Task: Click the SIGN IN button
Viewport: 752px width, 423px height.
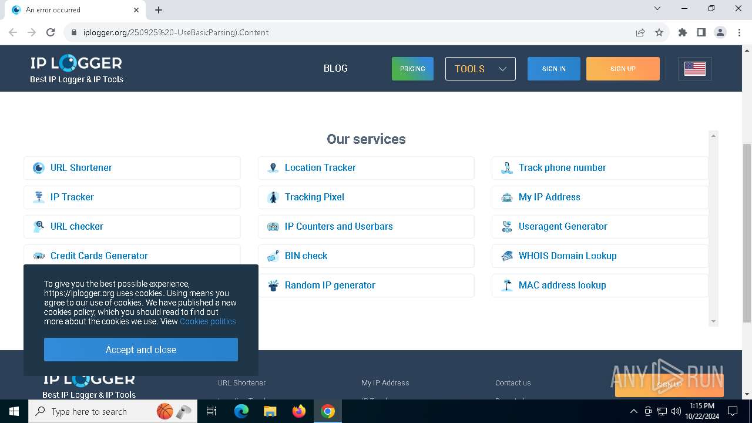Action: pyautogui.click(x=554, y=69)
